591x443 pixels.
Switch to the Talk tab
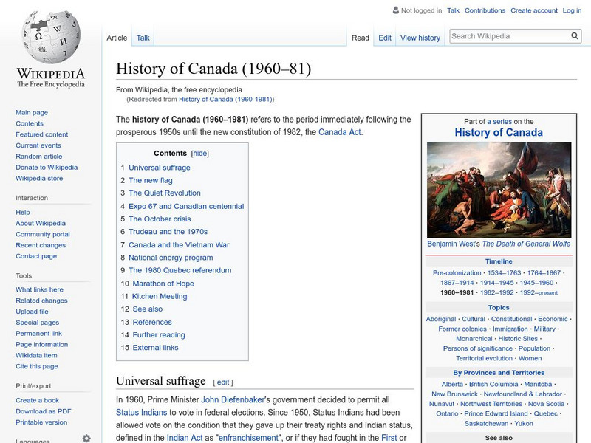click(142, 37)
